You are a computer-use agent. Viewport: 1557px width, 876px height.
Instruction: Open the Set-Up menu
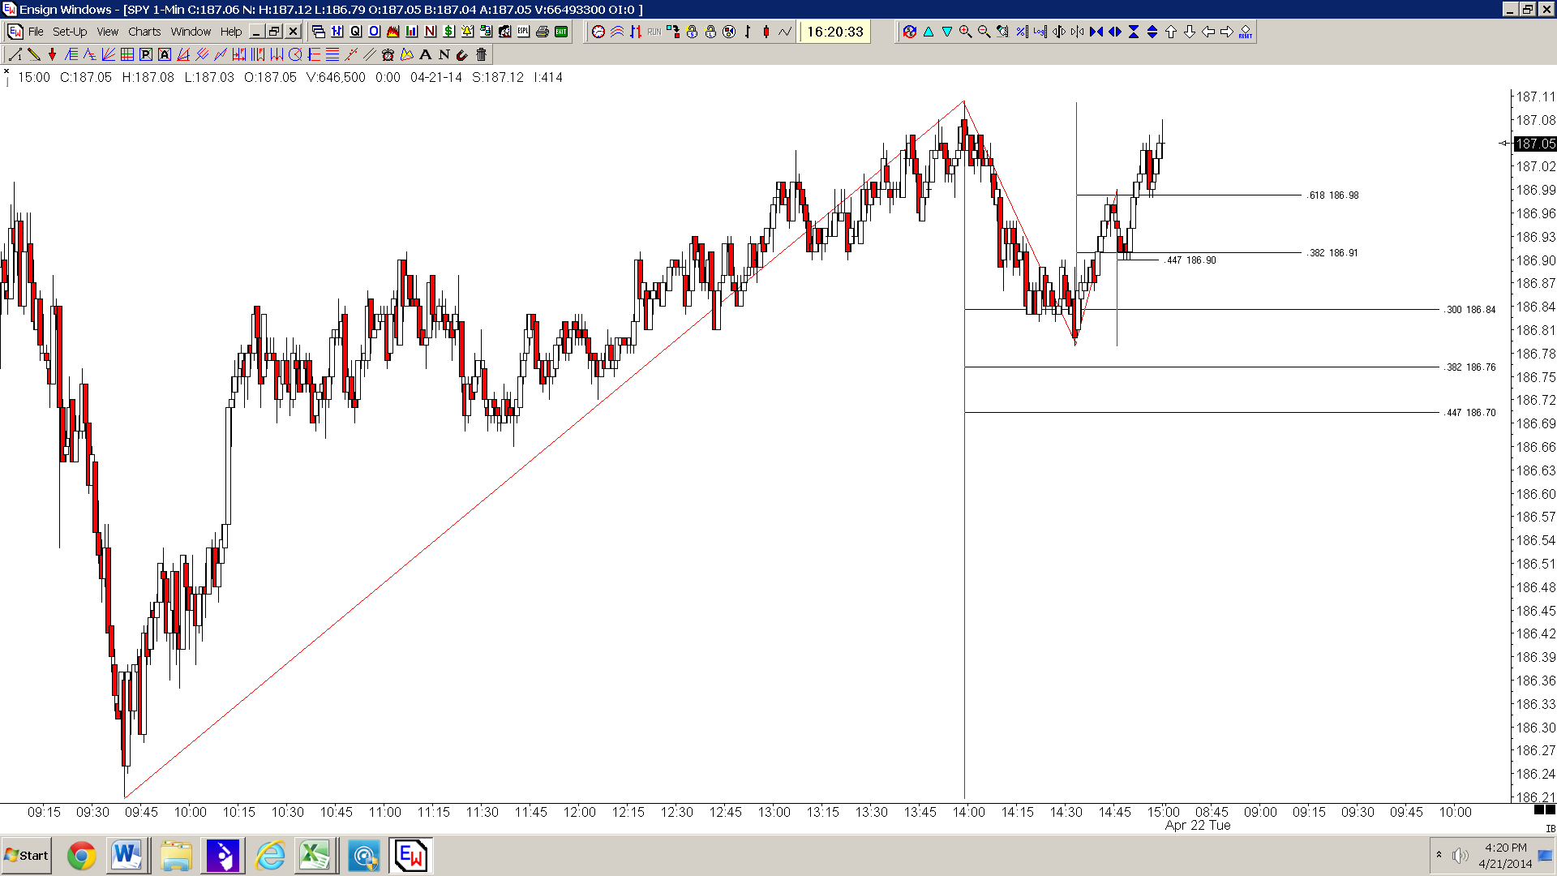70,32
